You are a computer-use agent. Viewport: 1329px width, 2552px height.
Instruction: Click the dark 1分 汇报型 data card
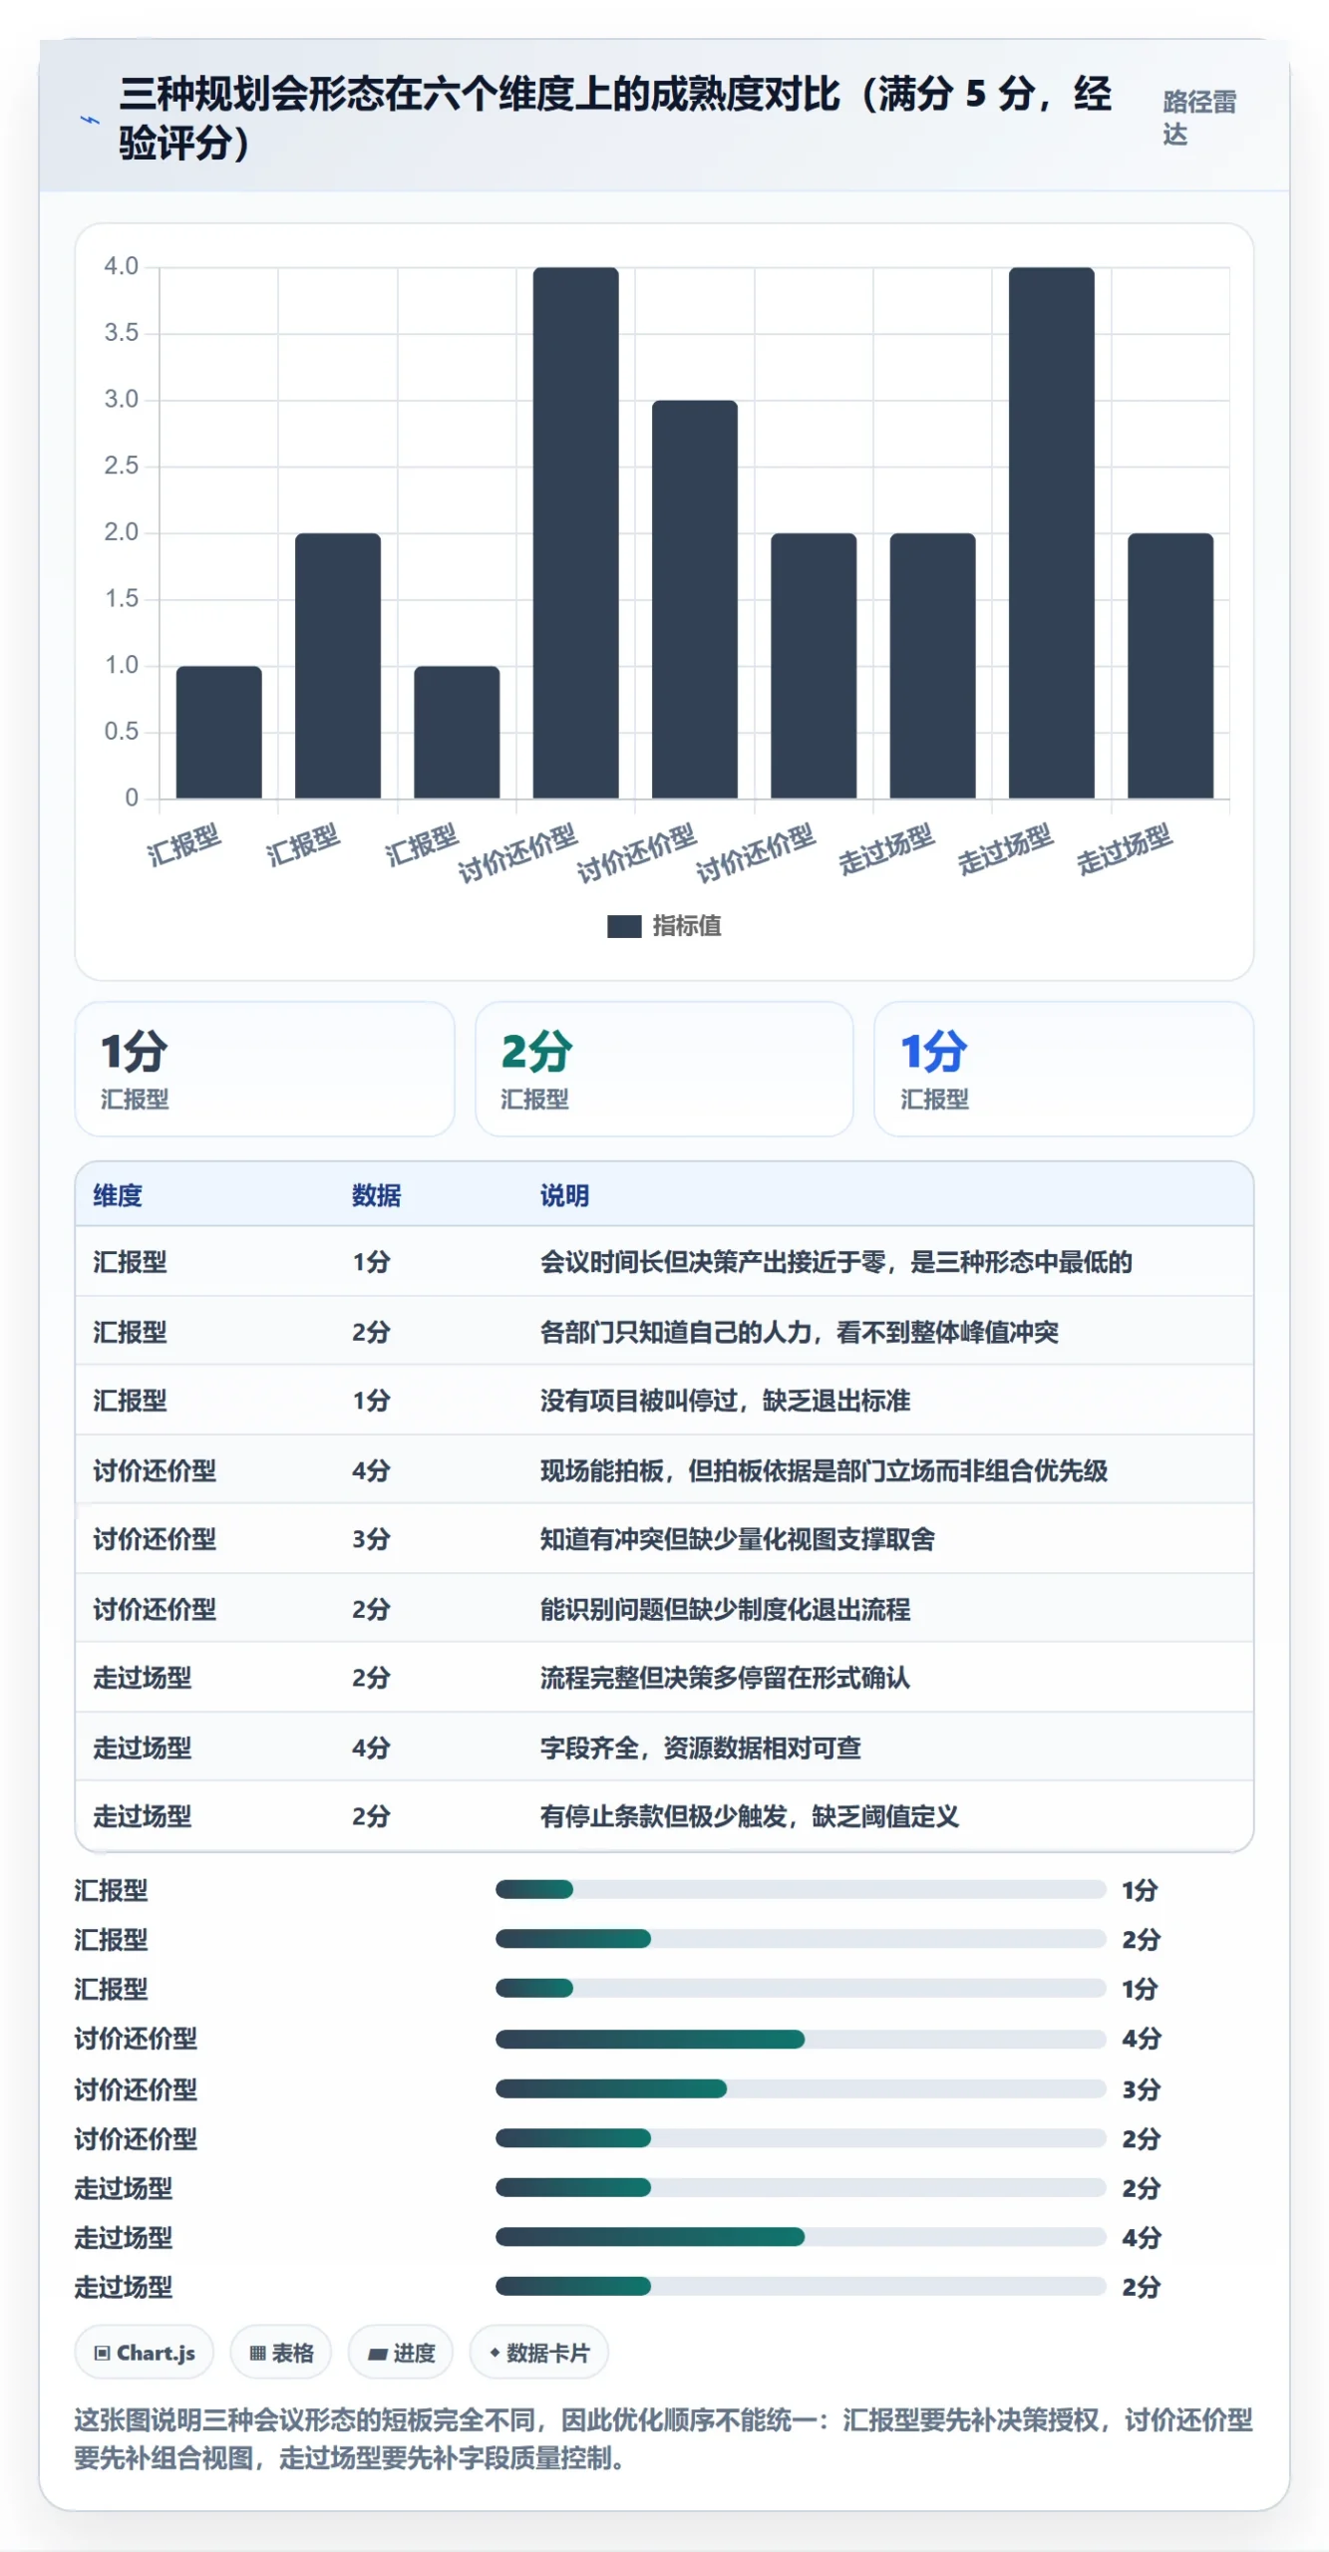click(265, 1069)
